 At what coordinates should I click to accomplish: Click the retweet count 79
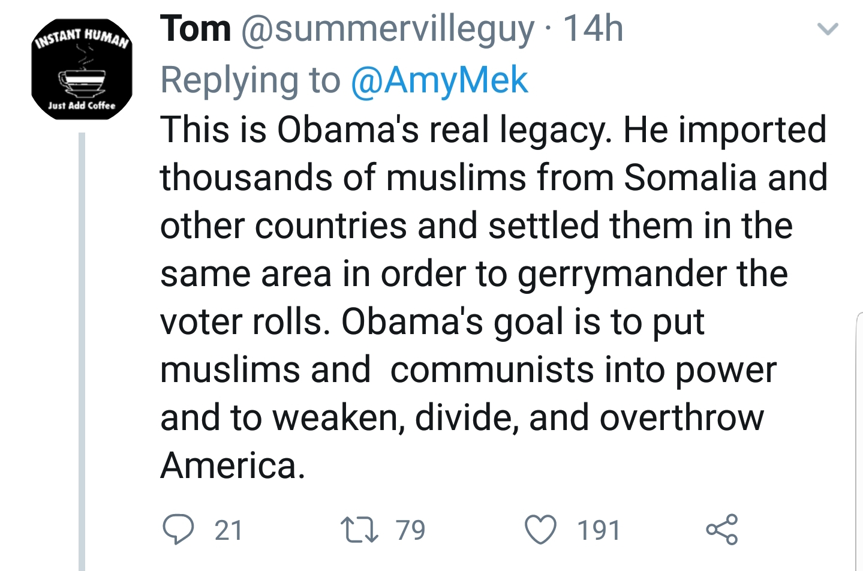coord(410,530)
